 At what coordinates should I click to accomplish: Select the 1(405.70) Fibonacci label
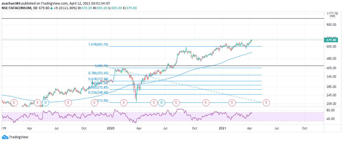101,66
